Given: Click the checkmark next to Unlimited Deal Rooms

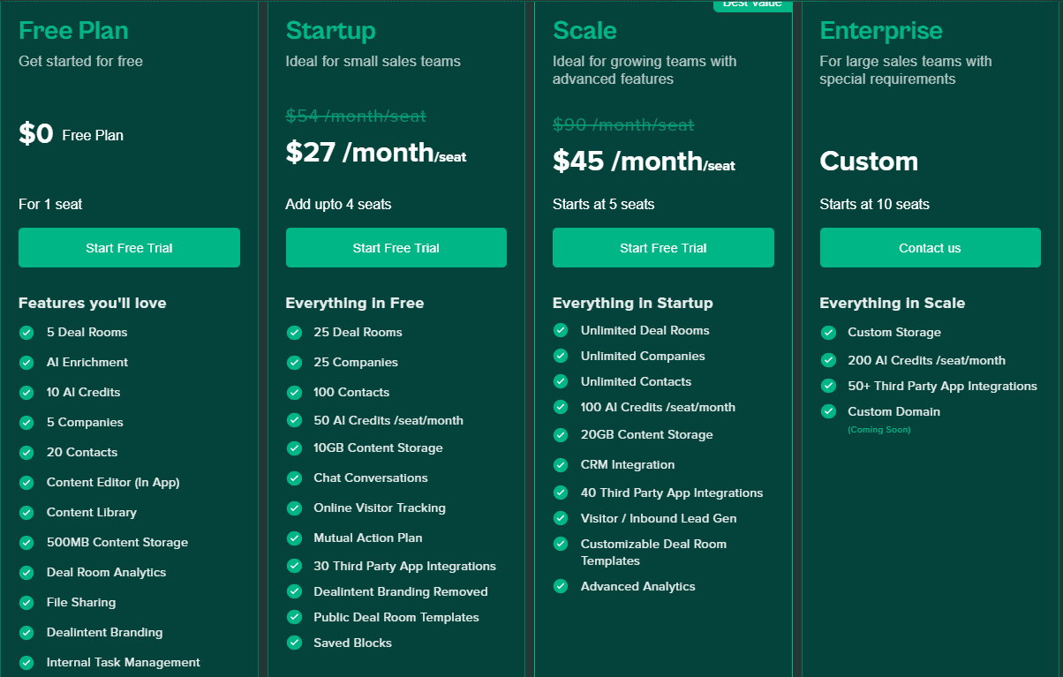Looking at the screenshot, I should (561, 330).
